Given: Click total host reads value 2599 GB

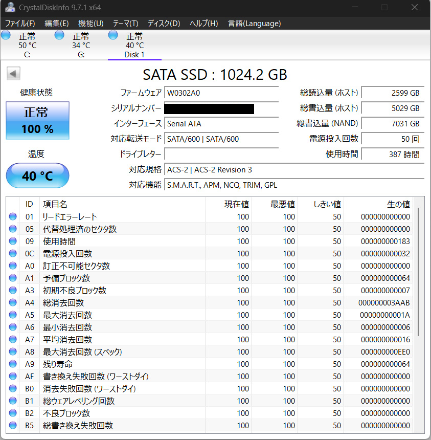Looking at the screenshot, I should pyautogui.click(x=393, y=93).
